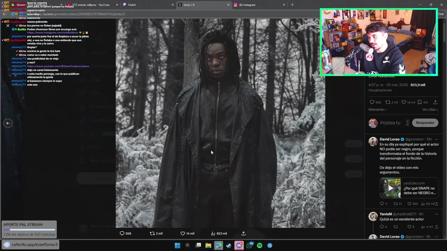Open GameTrailers YouTube link in chat
447x251 pixels.
tap(58, 66)
